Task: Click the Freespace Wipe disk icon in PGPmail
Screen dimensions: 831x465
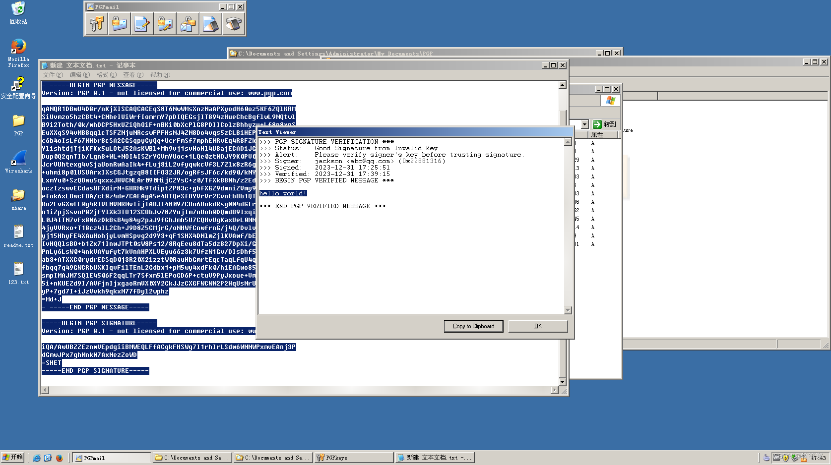Action: (233, 23)
